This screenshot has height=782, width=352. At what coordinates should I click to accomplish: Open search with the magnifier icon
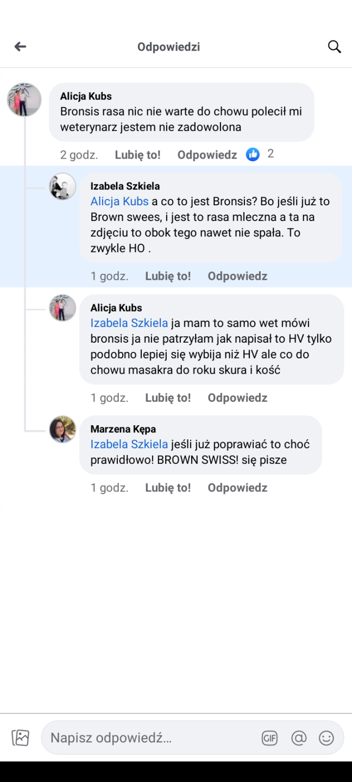335,47
